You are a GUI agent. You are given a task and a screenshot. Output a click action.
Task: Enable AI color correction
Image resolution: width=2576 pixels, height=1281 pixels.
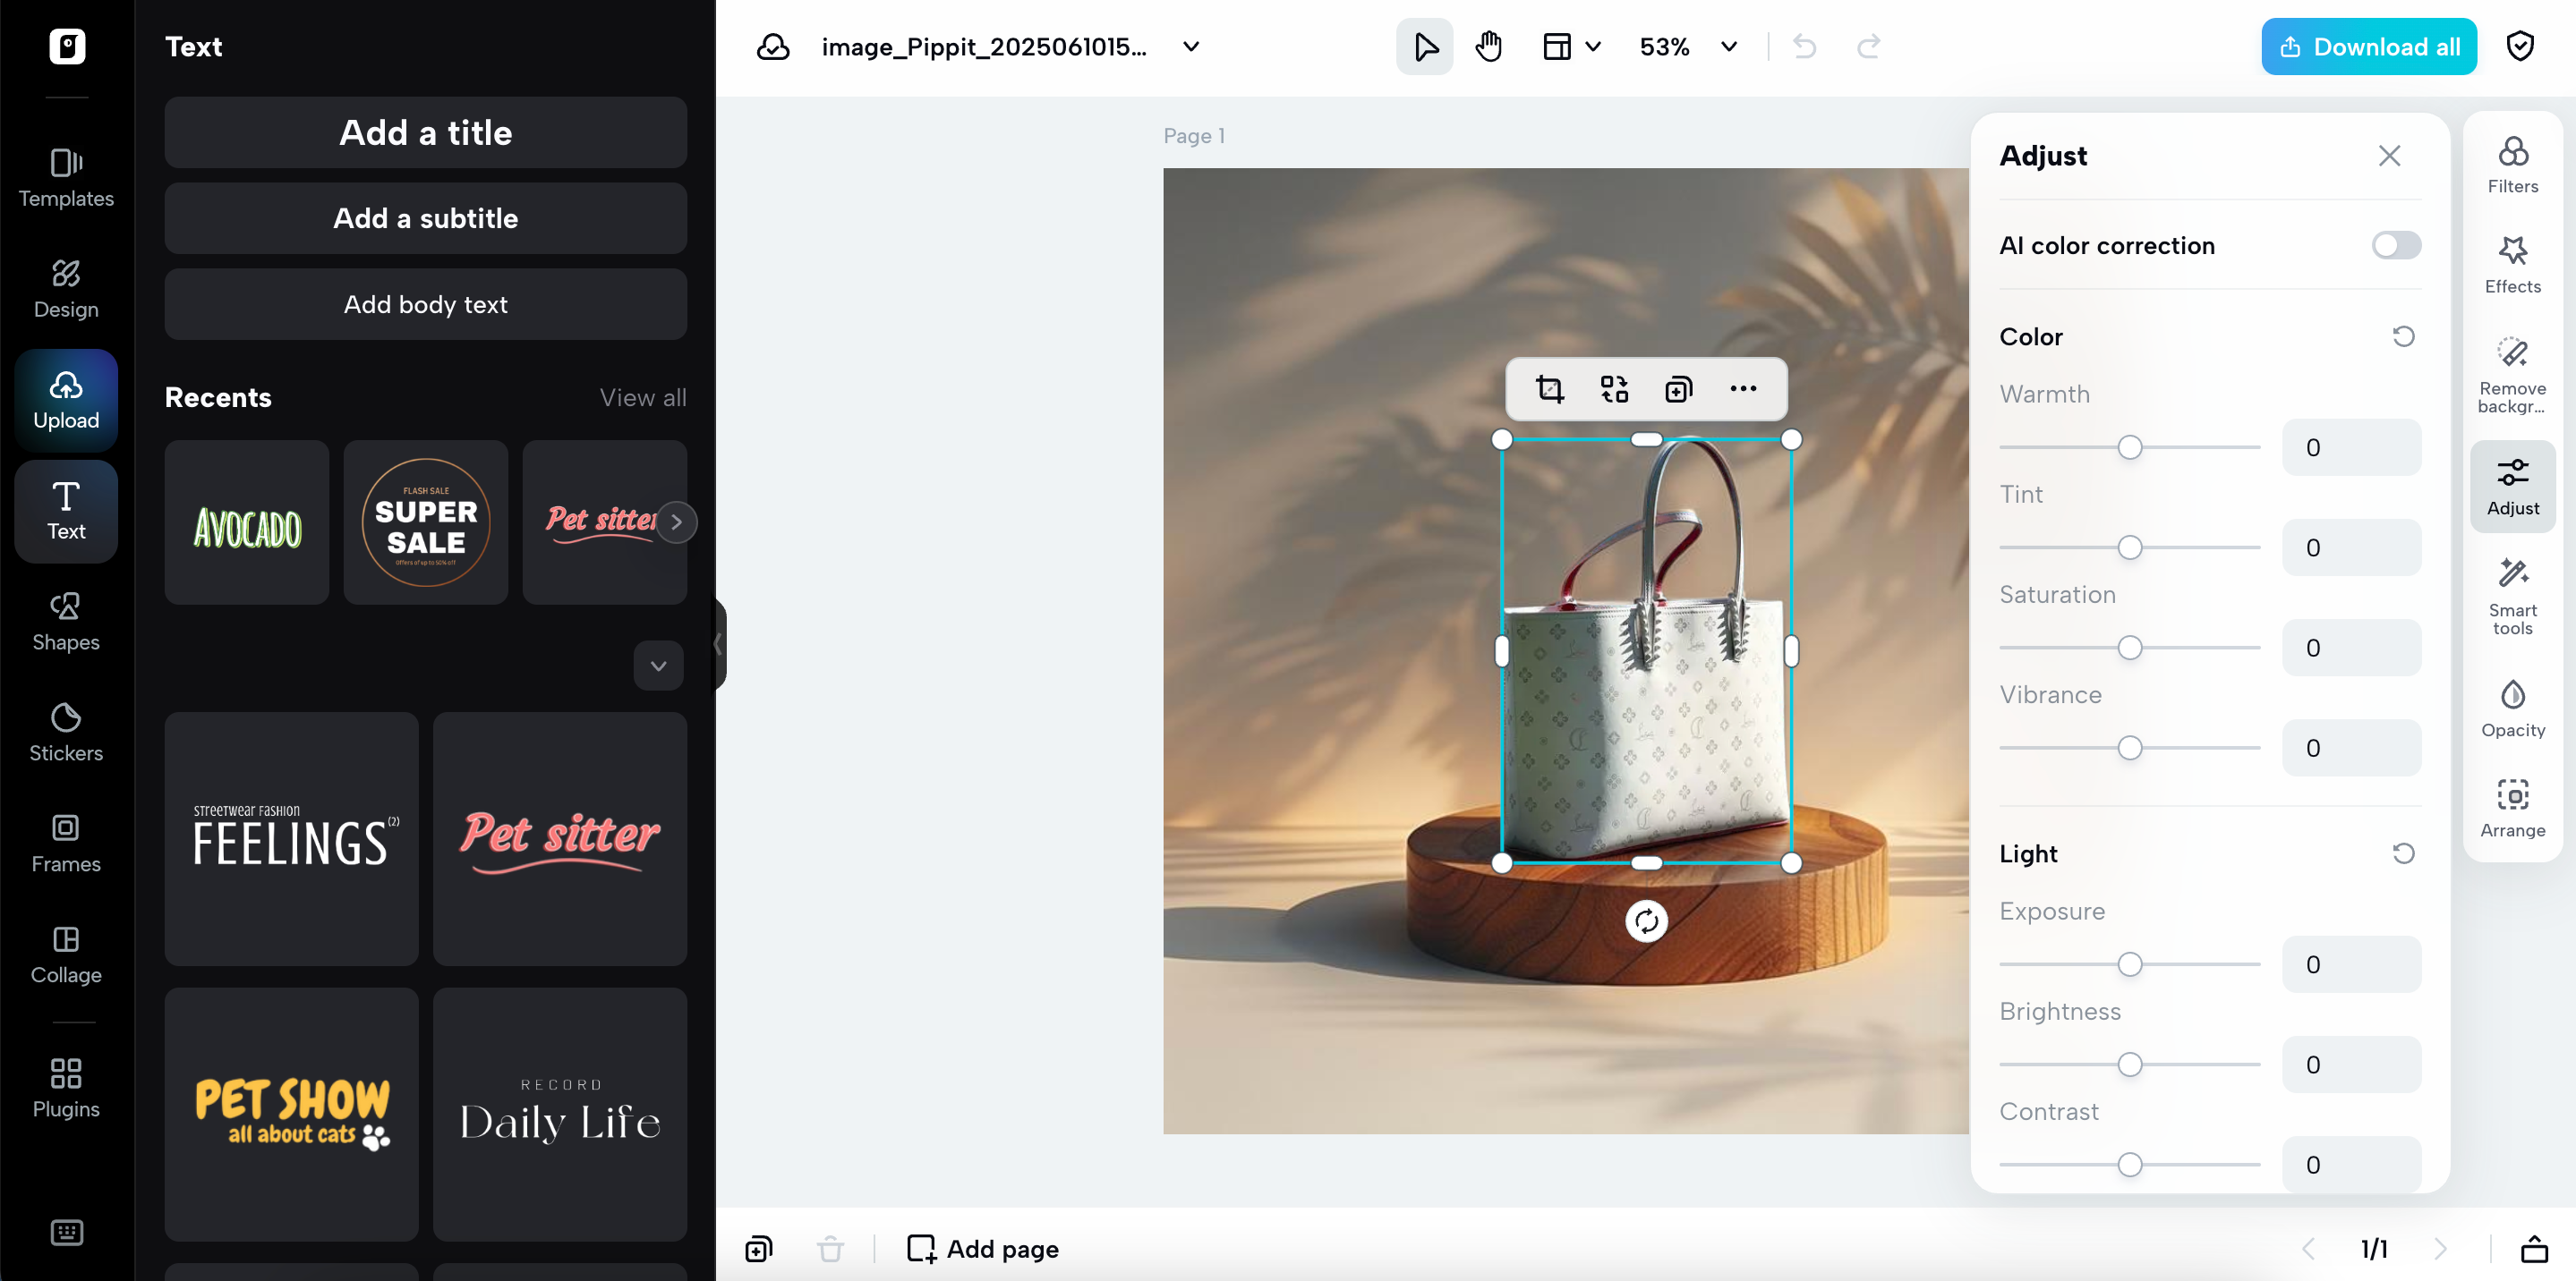click(x=2395, y=246)
